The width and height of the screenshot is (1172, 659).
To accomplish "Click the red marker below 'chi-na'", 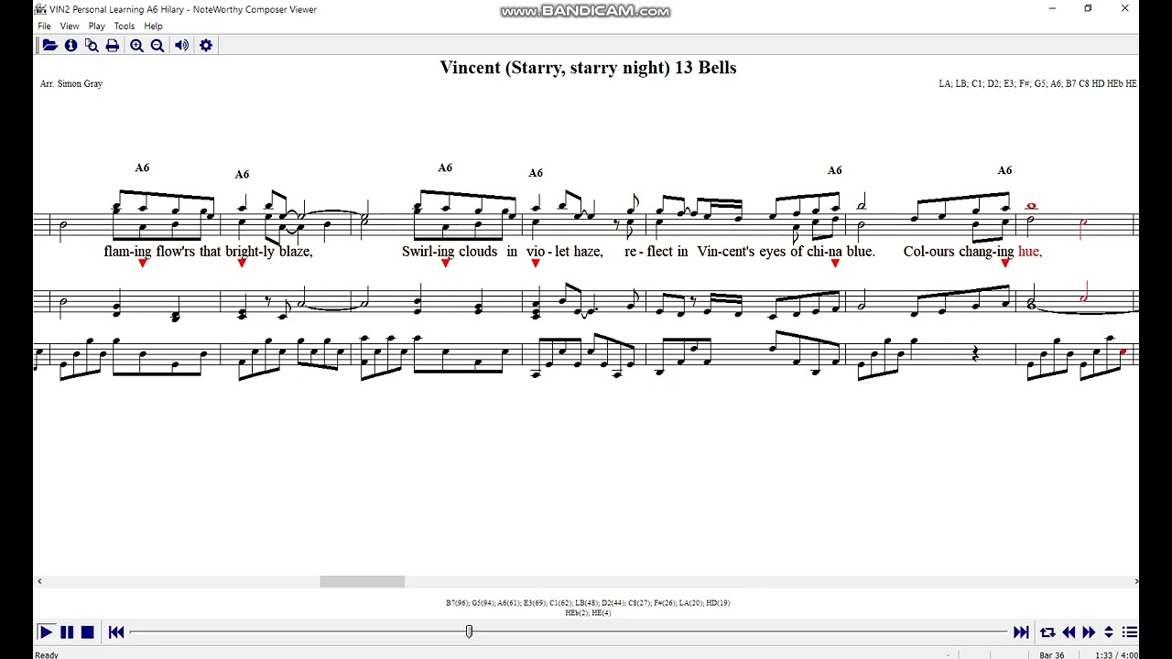I will [x=835, y=264].
